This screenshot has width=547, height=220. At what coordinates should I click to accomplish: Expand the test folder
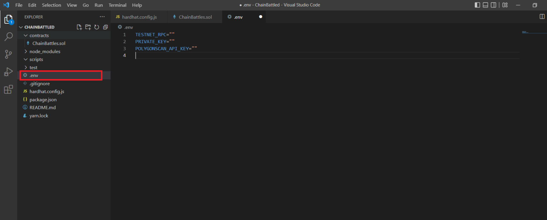33,67
